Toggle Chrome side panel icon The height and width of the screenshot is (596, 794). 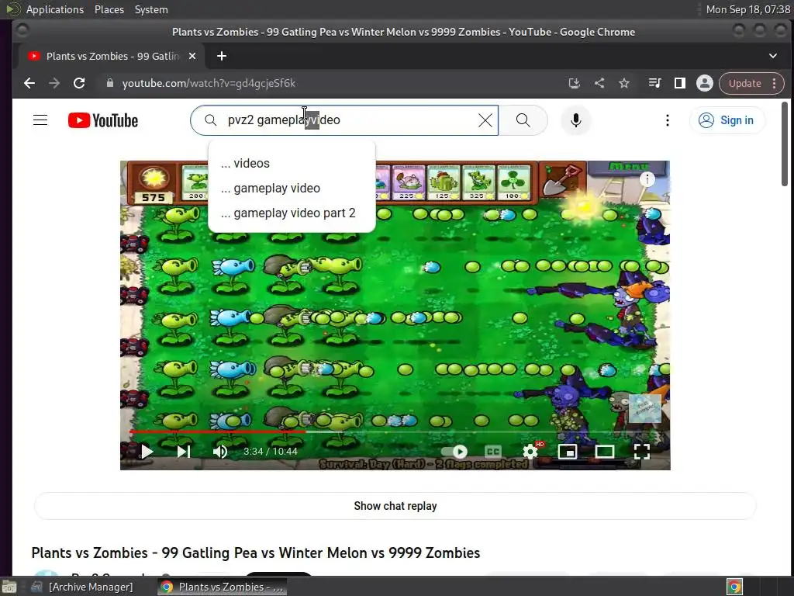679,83
